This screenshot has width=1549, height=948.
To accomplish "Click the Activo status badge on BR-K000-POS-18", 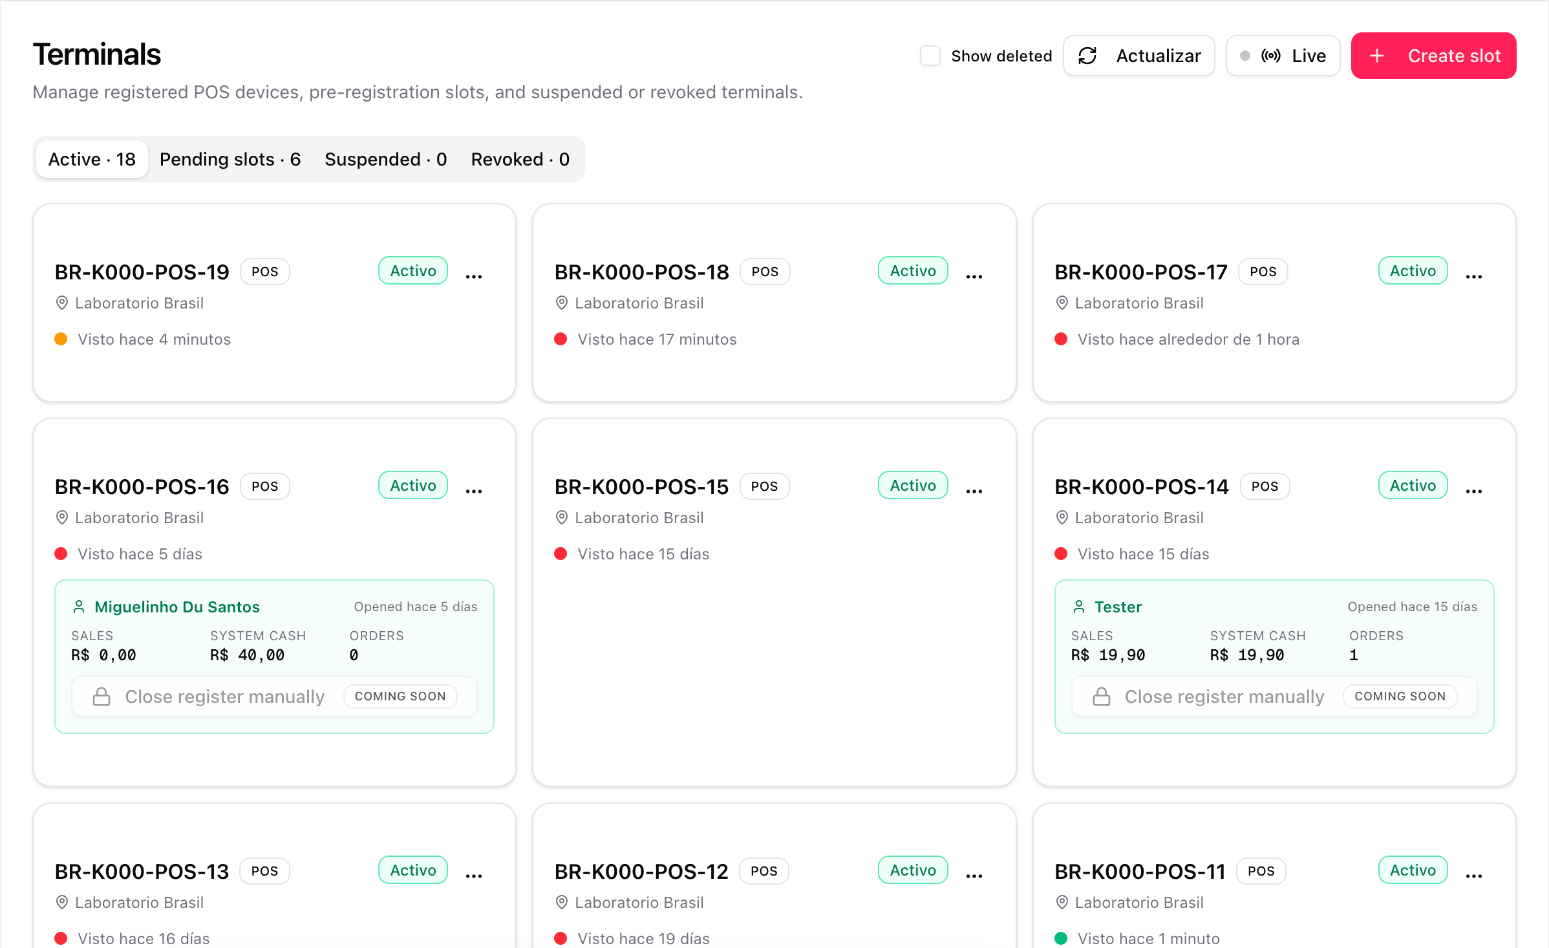I will [913, 270].
